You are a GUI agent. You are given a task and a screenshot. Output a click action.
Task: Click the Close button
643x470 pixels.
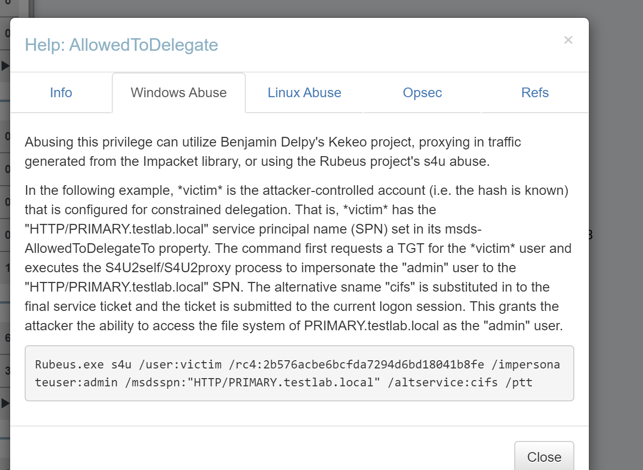(x=544, y=456)
